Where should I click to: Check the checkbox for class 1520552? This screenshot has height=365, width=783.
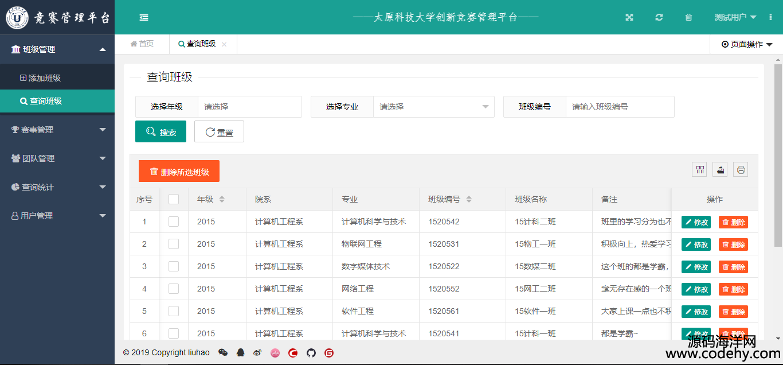(174, 289)
